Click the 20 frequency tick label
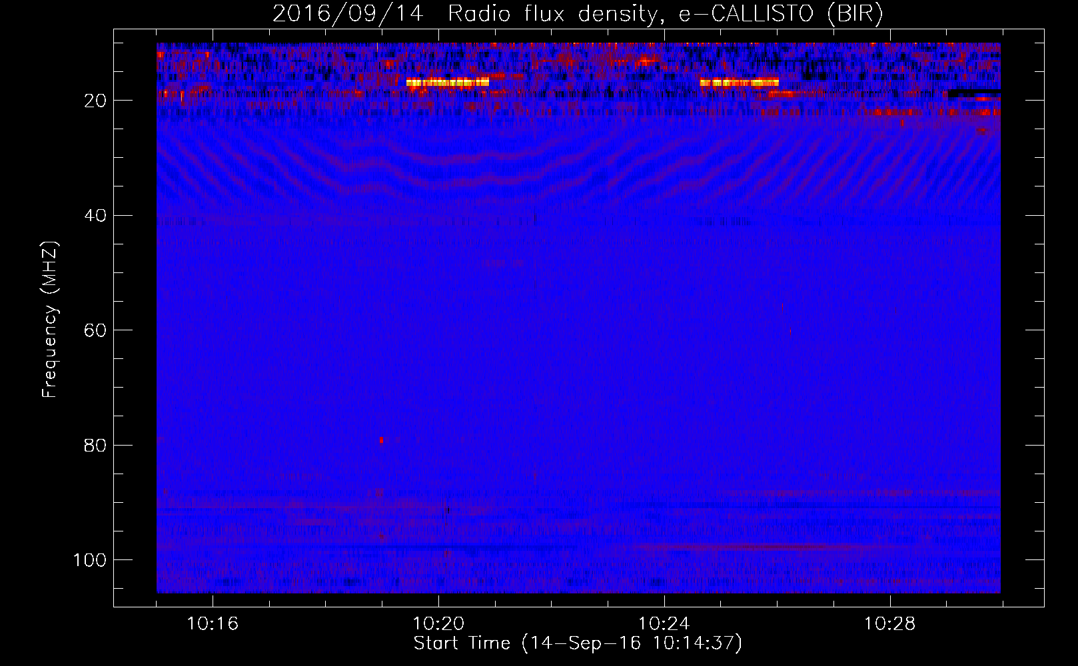1078x666 pixels. point(96,101)
